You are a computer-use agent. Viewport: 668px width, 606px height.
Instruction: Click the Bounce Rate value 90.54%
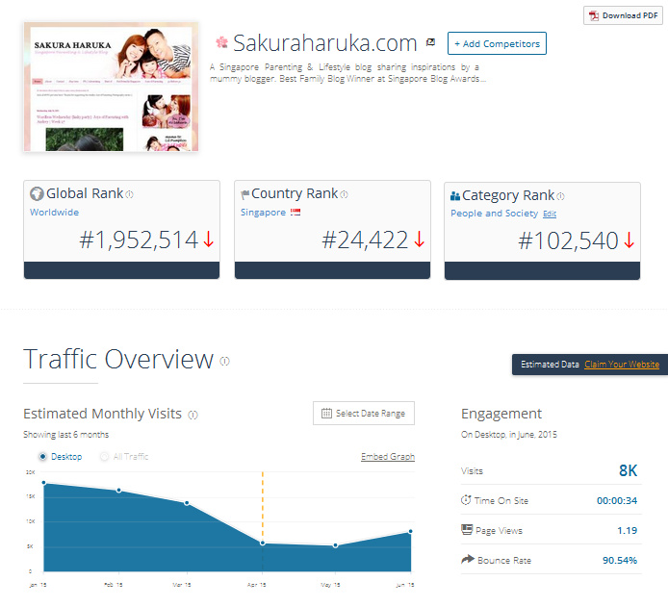[x=620, y=561]
